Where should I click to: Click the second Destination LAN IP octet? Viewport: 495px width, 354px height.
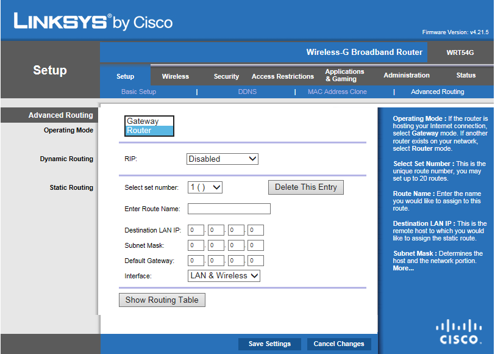pos(216,230)
